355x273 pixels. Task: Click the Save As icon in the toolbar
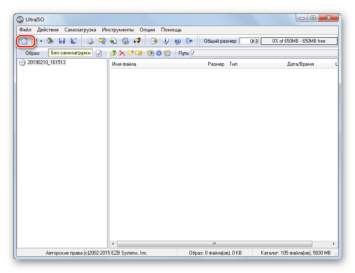74,41
